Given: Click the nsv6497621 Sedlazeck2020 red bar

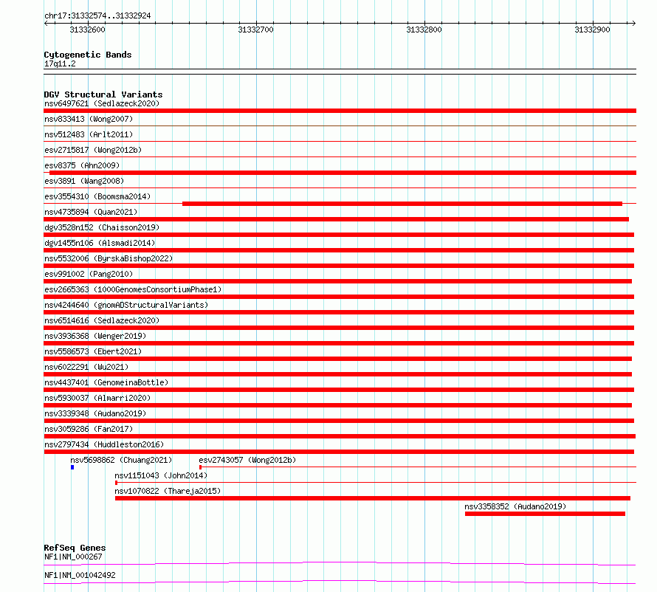Looking at the screenshot, I should point(340,111).
